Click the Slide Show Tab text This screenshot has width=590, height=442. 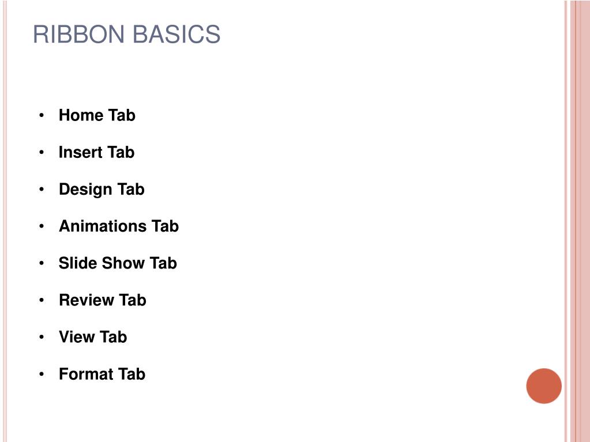(x=118, y=263)
